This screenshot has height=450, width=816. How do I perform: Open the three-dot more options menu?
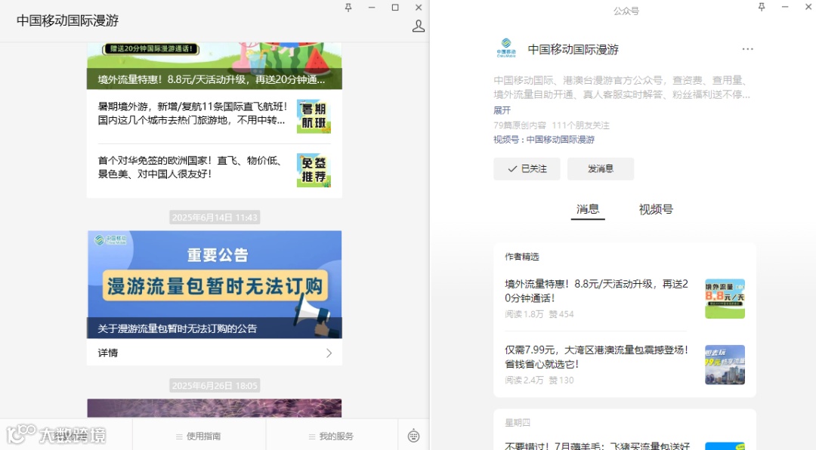point(747,49)
